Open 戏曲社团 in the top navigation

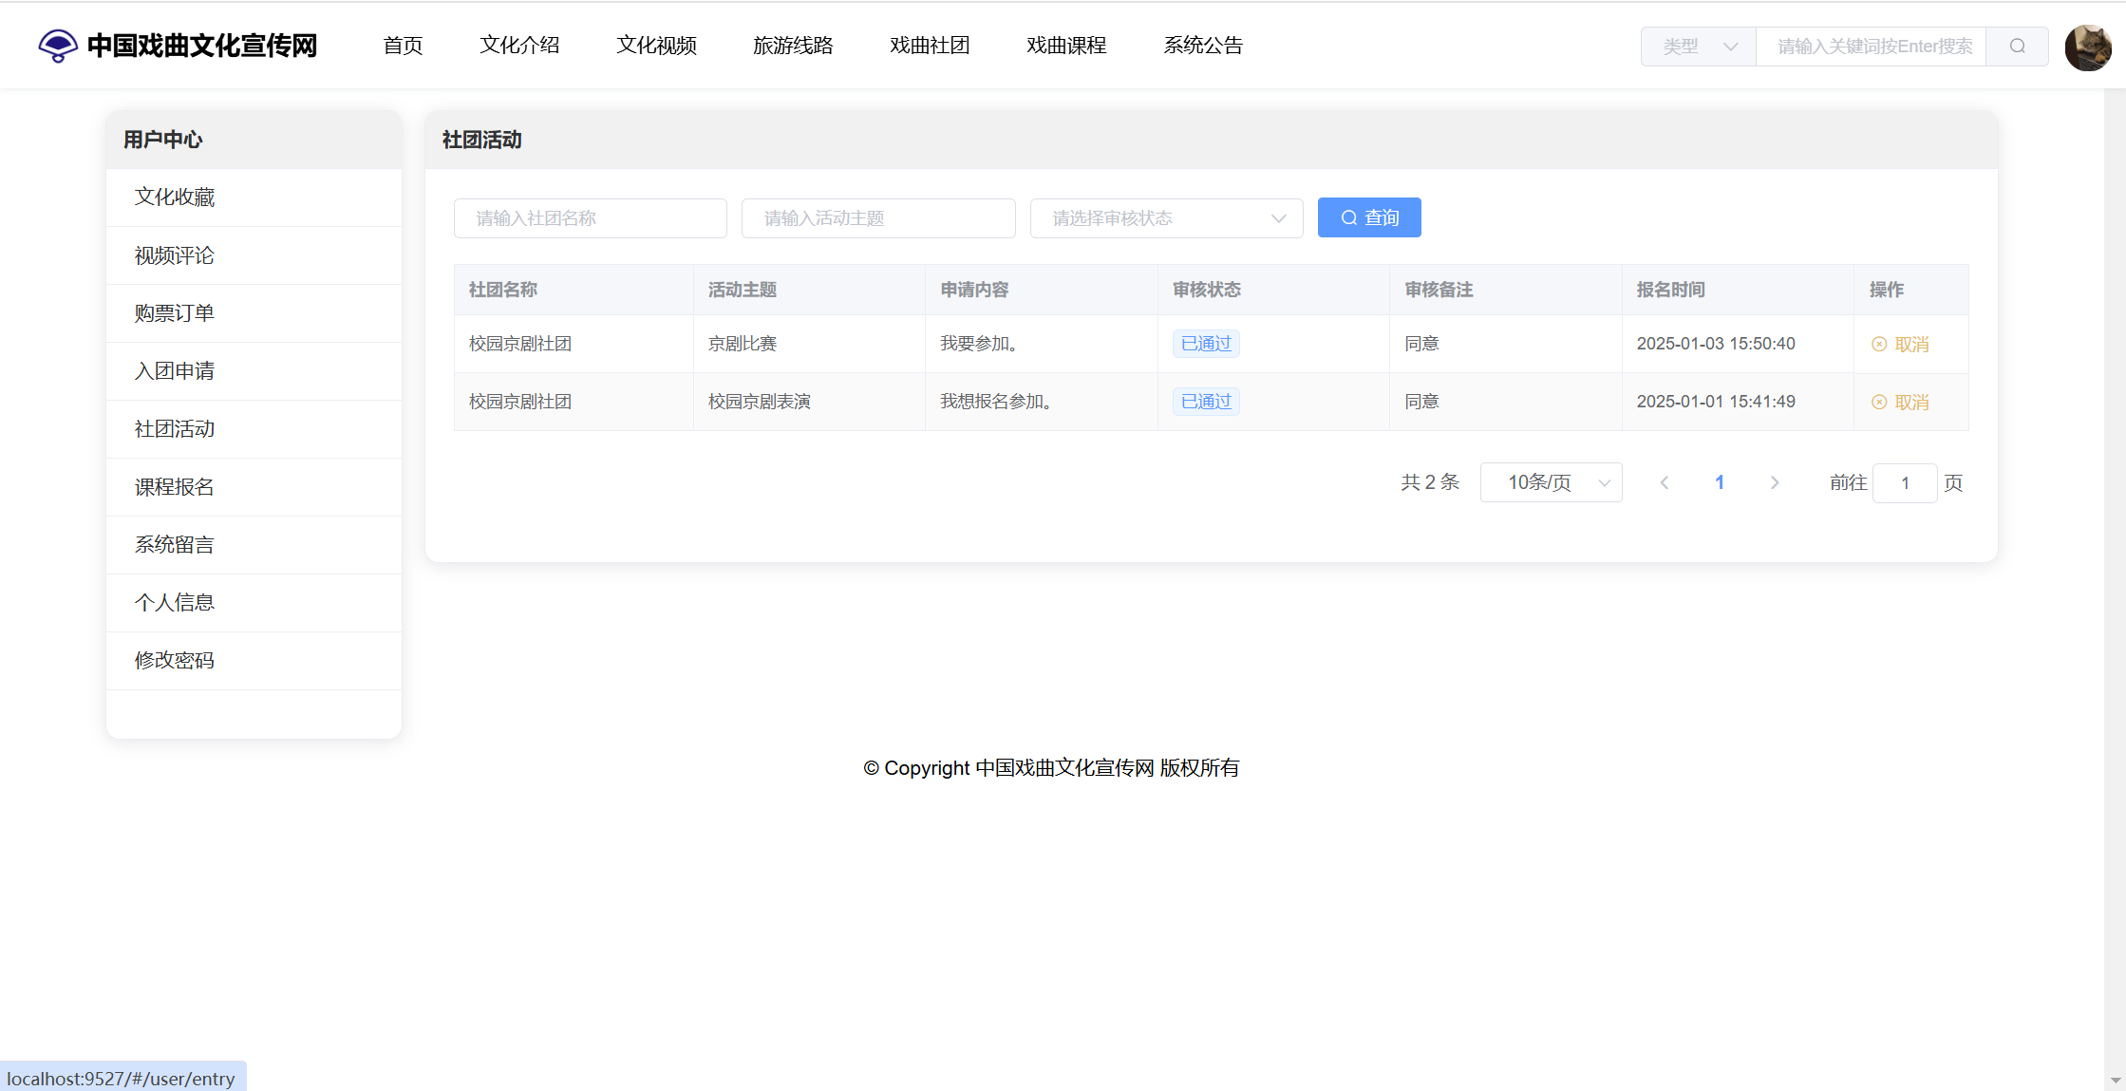(x=930, y=45)
